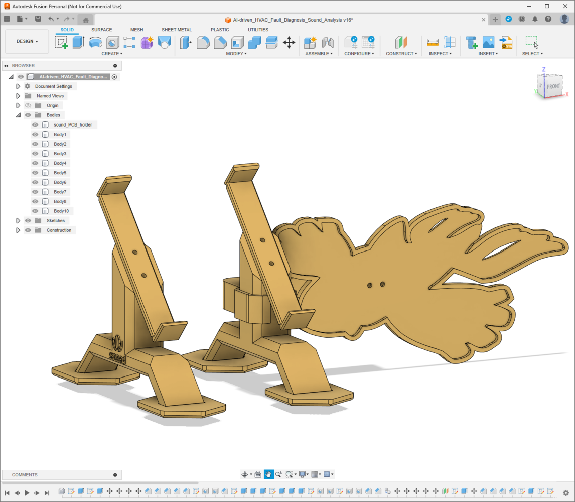Expand the Sketches folder
575x502 pixels.
pos(18,220)
